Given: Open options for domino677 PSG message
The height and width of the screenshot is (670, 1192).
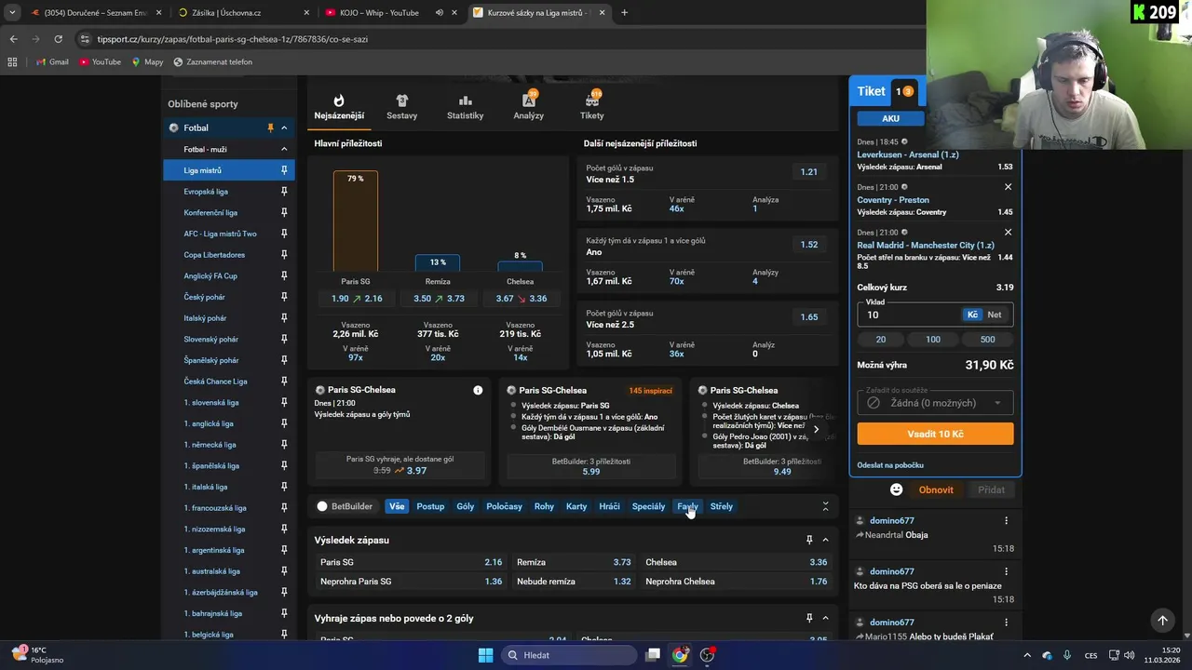Looking at the screenshot, I should pyautogui.click(x=1006, y=571).
